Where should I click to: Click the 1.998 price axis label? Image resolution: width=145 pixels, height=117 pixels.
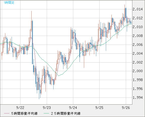click(x=138, y=80)
